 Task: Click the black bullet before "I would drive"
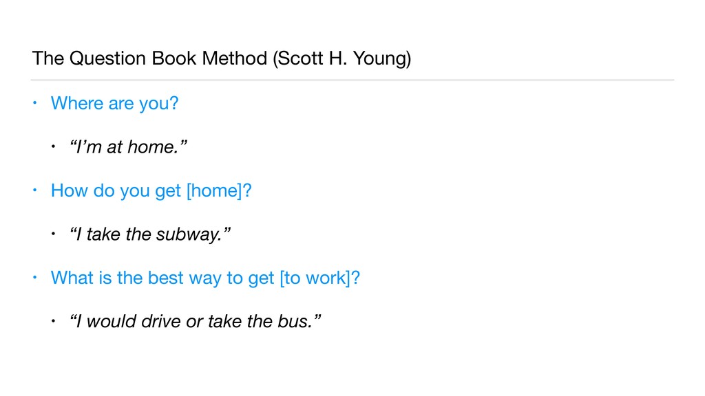tap(53, 321)
